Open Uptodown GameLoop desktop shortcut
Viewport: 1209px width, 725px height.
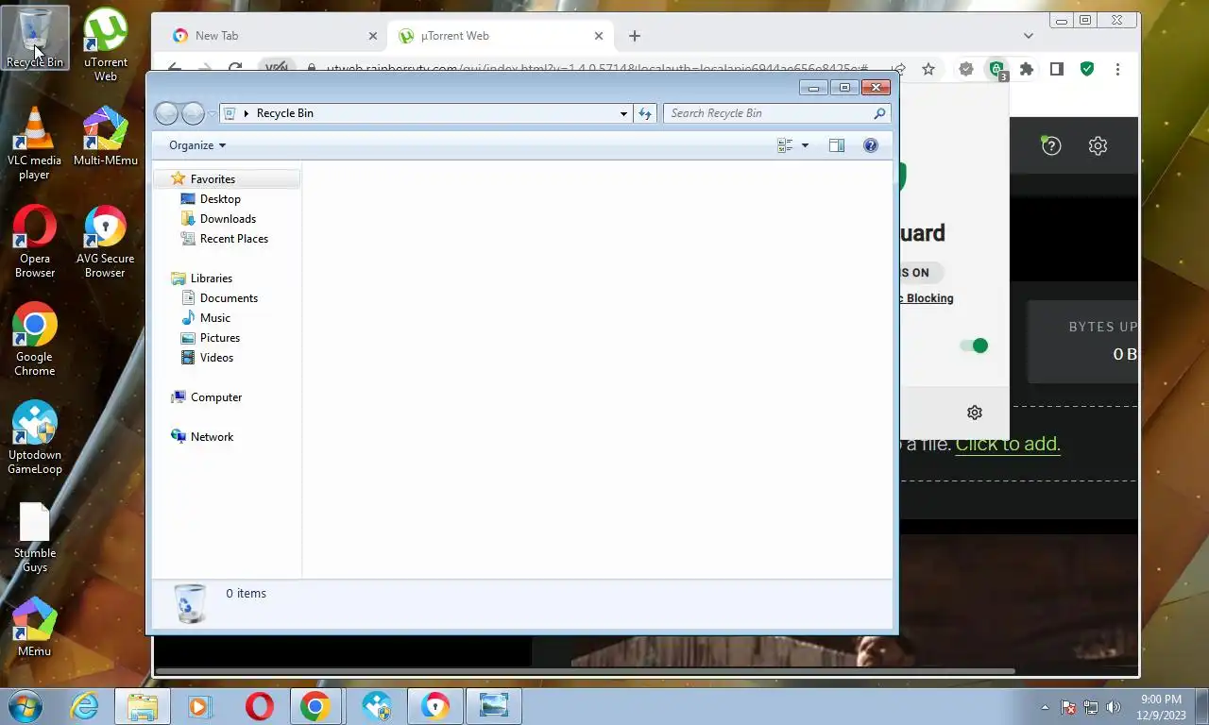[35, 437]
